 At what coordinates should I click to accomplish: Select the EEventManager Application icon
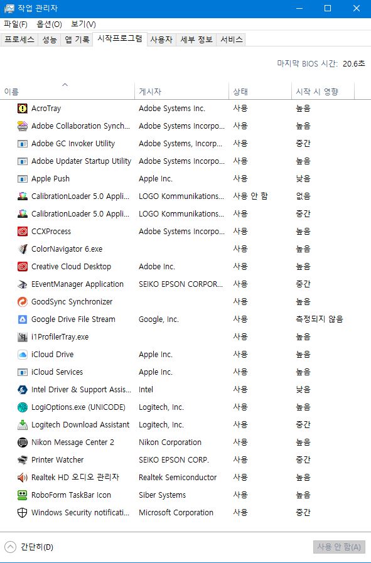coord(22,284)
